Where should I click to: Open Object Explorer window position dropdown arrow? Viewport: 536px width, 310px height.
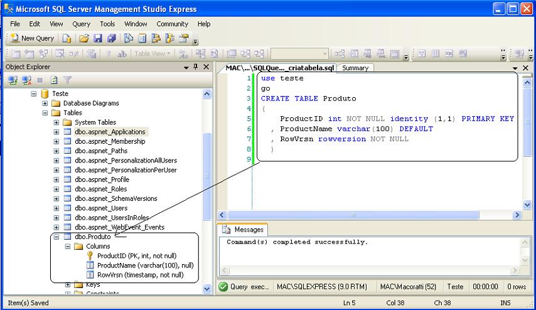tap(186, 67)
